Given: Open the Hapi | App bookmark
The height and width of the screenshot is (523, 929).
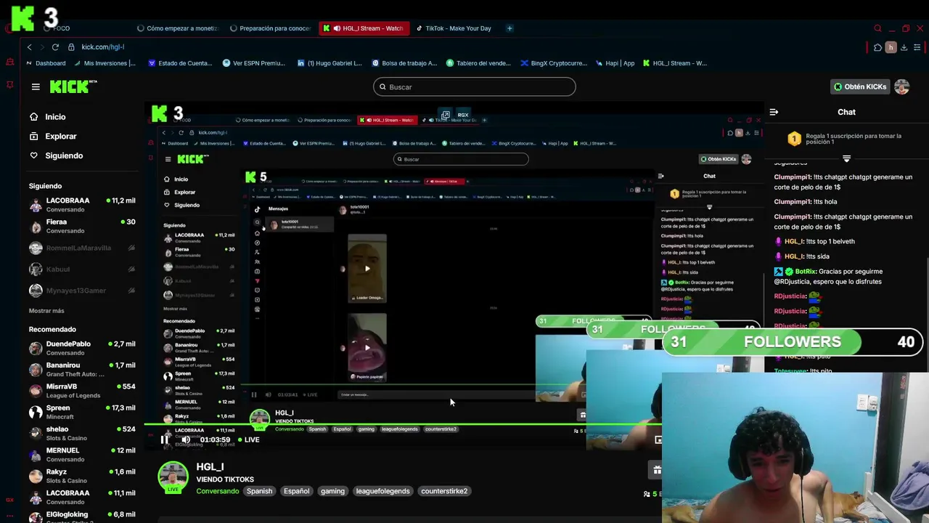Looking at the screenshot, I should point(615,63).
